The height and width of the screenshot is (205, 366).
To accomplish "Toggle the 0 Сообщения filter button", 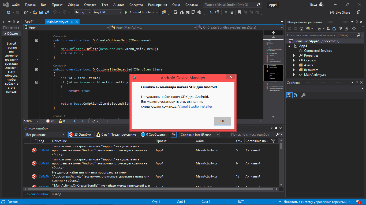I will click(x=154, y=135).
